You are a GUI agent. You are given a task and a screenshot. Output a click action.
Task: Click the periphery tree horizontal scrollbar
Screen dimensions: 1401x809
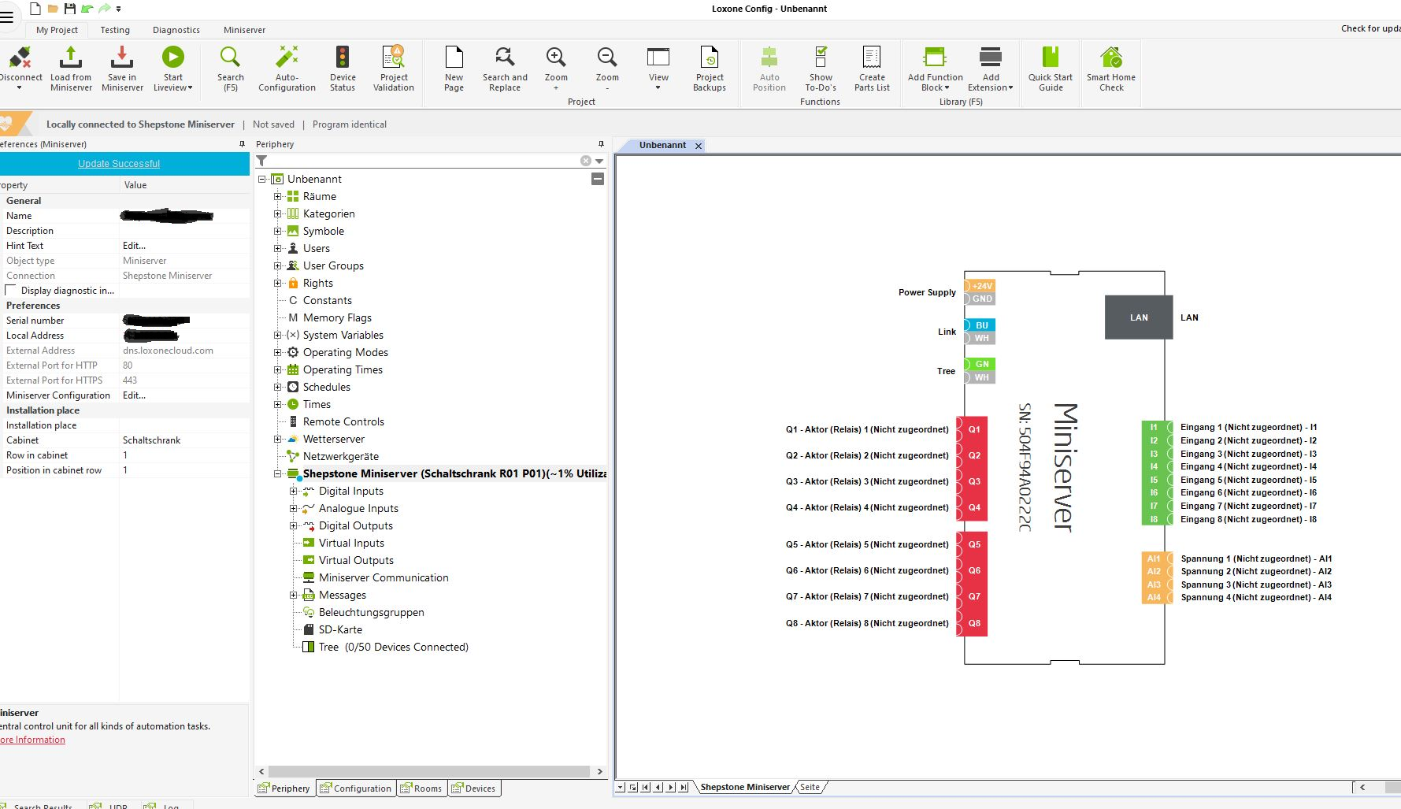tap(429, 772)
